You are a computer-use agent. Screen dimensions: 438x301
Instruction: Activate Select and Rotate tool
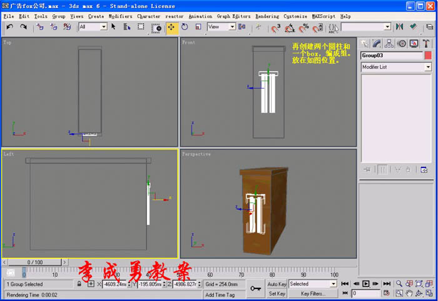click(x=185, y=27)
